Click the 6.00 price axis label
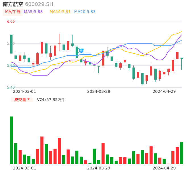 (x=11, y=22)
